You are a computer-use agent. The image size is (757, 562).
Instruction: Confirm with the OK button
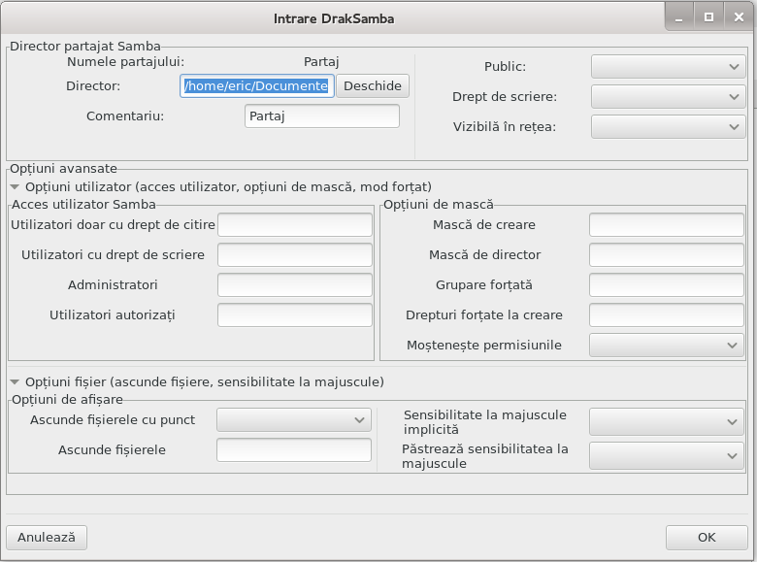[x=707, y=538]
